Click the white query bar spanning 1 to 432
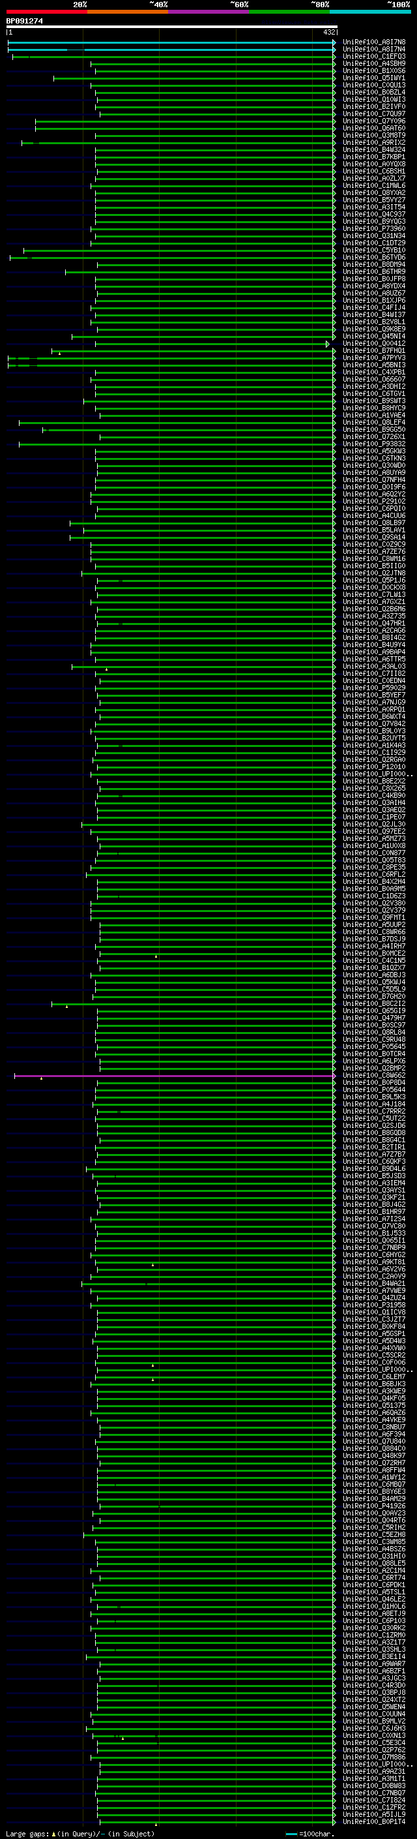The height and width of the screenshot is (1839, 417). [172, 27]
